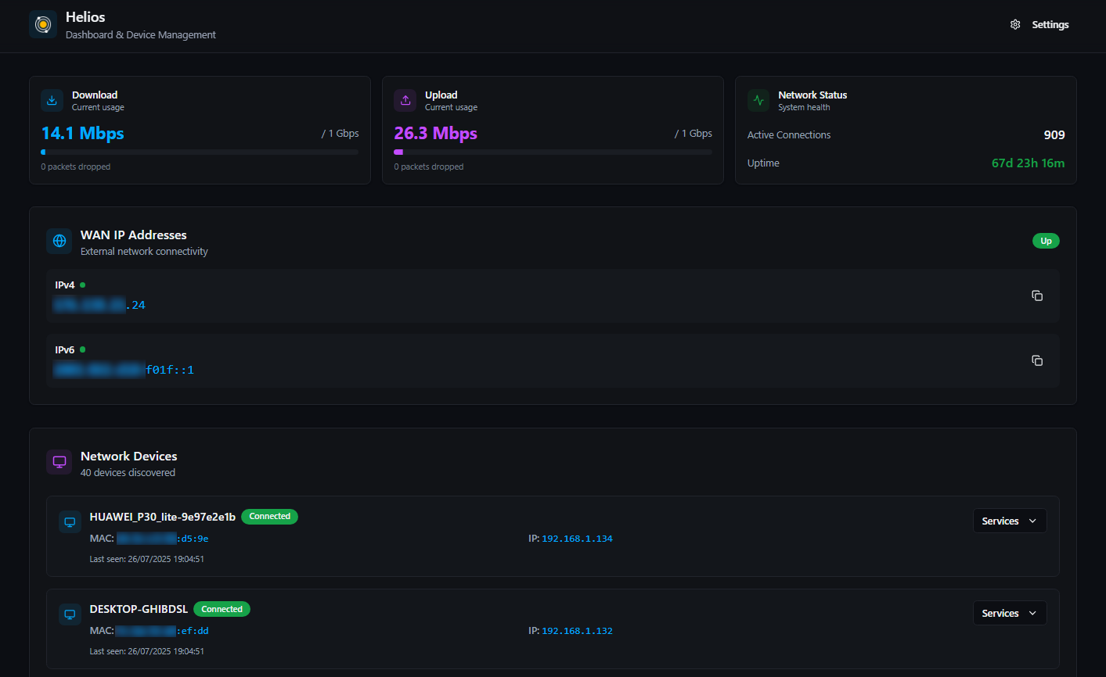Click the uptime value 67d 23h 16m
This screenshot has height=677, width=1106.
pos(1029,163)
